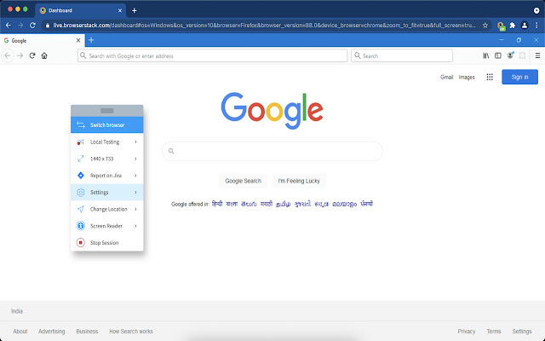Select Report on Jira label
Screen dimensions: 545x341
(106, 176)
